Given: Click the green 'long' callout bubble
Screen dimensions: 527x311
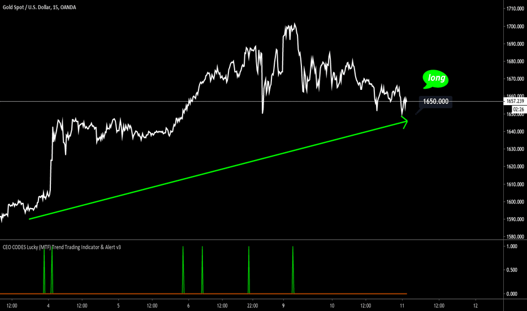Looking at the screenshot, I should [x=435, y=79].
